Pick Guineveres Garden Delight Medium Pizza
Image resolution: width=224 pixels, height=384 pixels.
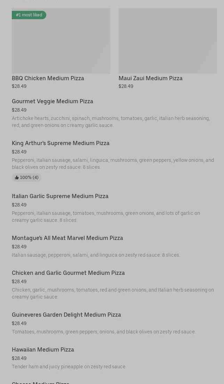click(x=66, y=315)
